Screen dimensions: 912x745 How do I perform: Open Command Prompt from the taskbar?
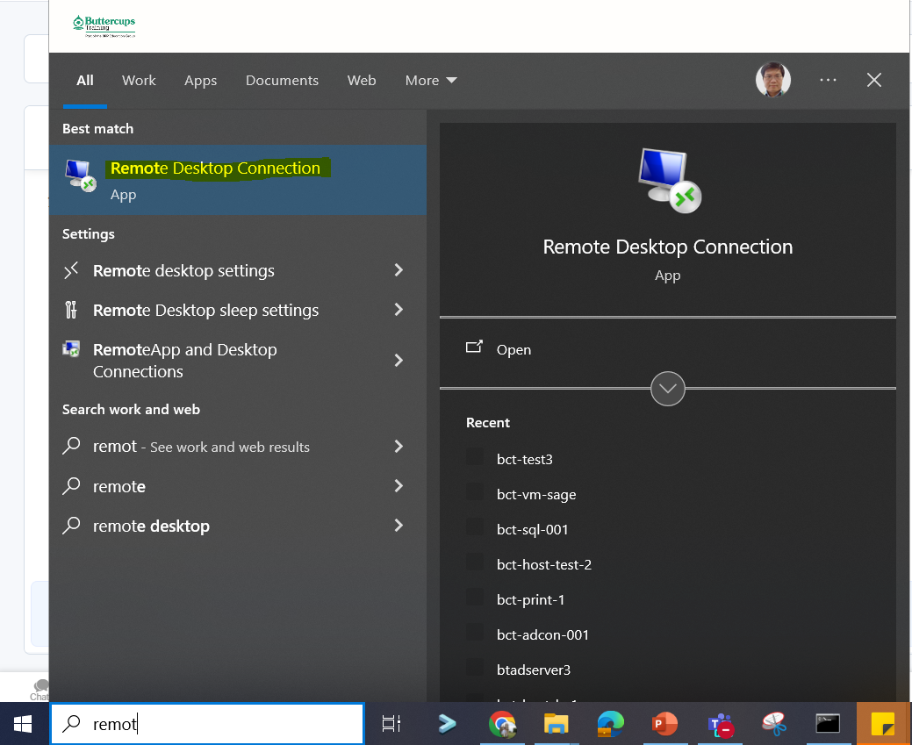coord(828,724)
